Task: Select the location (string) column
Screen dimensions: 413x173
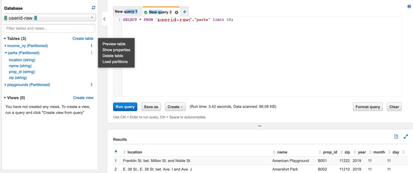Action: pyautogui.click(x=22, y=60)
